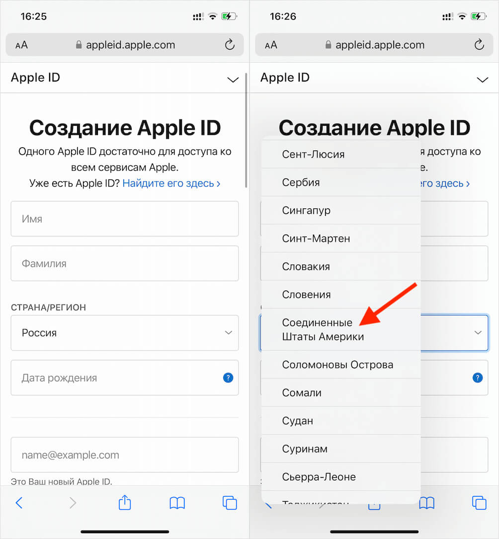
Task: Tap the reload icon in right address bar
Action: coord(479,45)
